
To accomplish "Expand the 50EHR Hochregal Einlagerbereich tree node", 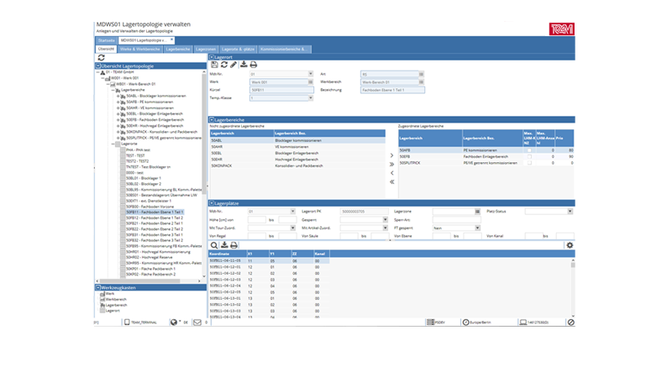I will [118, 126].
